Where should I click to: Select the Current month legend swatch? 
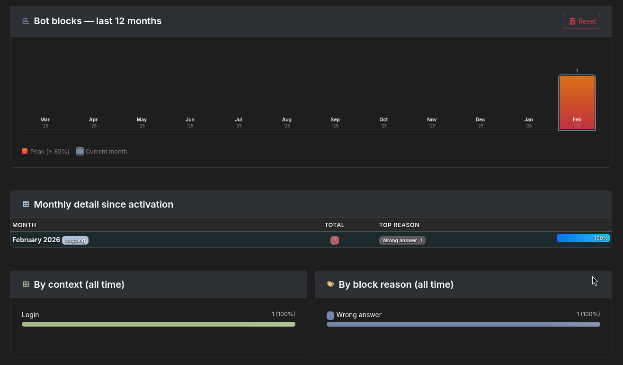[x=80, y=151]
